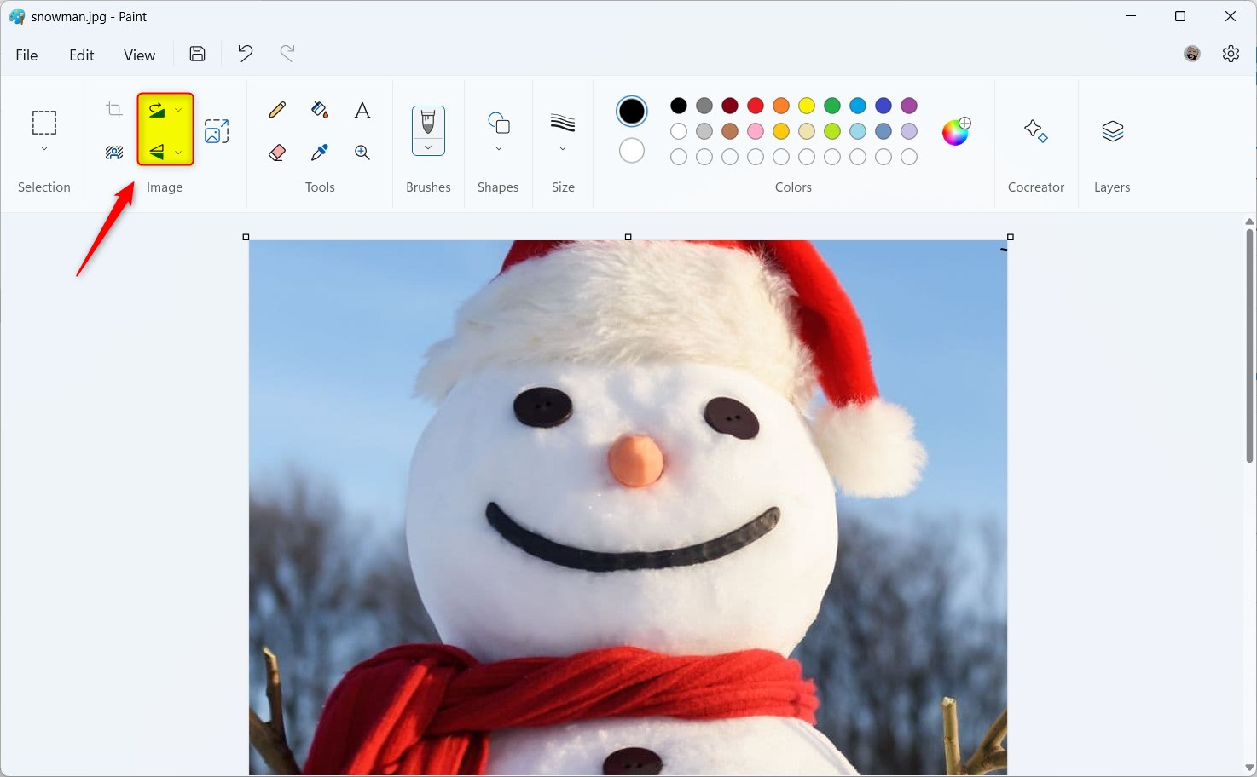Screen dimensions: 1257x777
Task: Select the Magnifier tool
Action: [x=362, y=152]
